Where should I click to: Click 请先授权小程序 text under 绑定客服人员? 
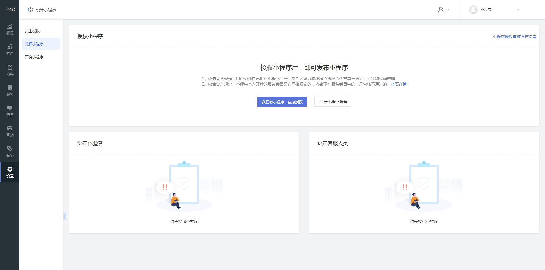click(424, 221)
